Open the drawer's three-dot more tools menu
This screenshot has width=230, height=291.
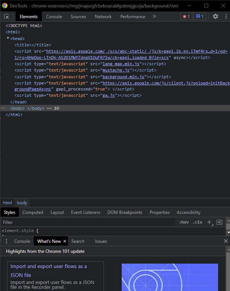(6, 241)
